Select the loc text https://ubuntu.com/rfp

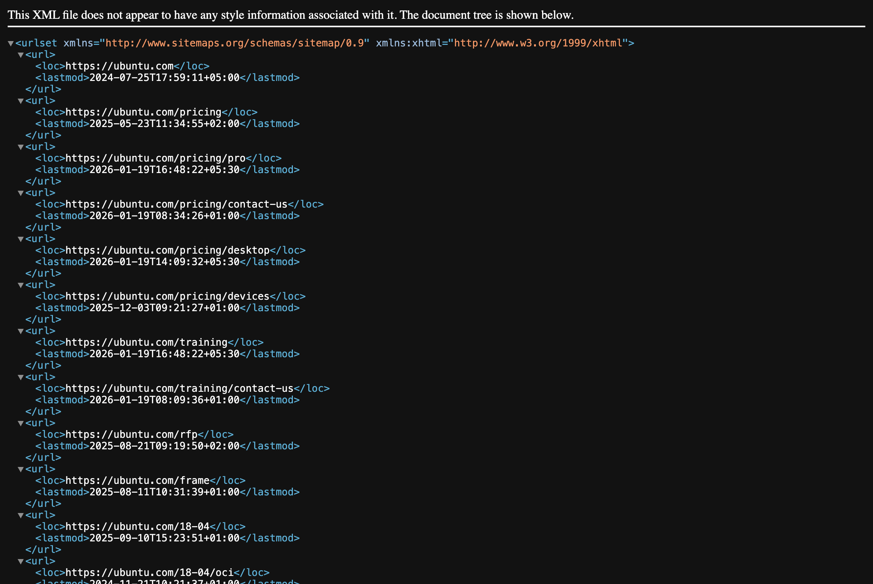(132, 434)
